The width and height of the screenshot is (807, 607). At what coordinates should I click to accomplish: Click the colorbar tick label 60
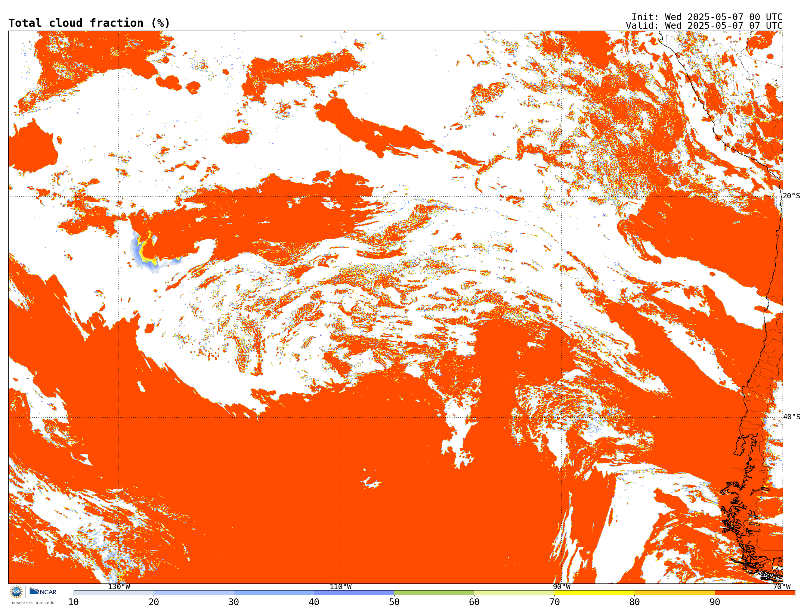pyautogui.click(x=474, y=602)
